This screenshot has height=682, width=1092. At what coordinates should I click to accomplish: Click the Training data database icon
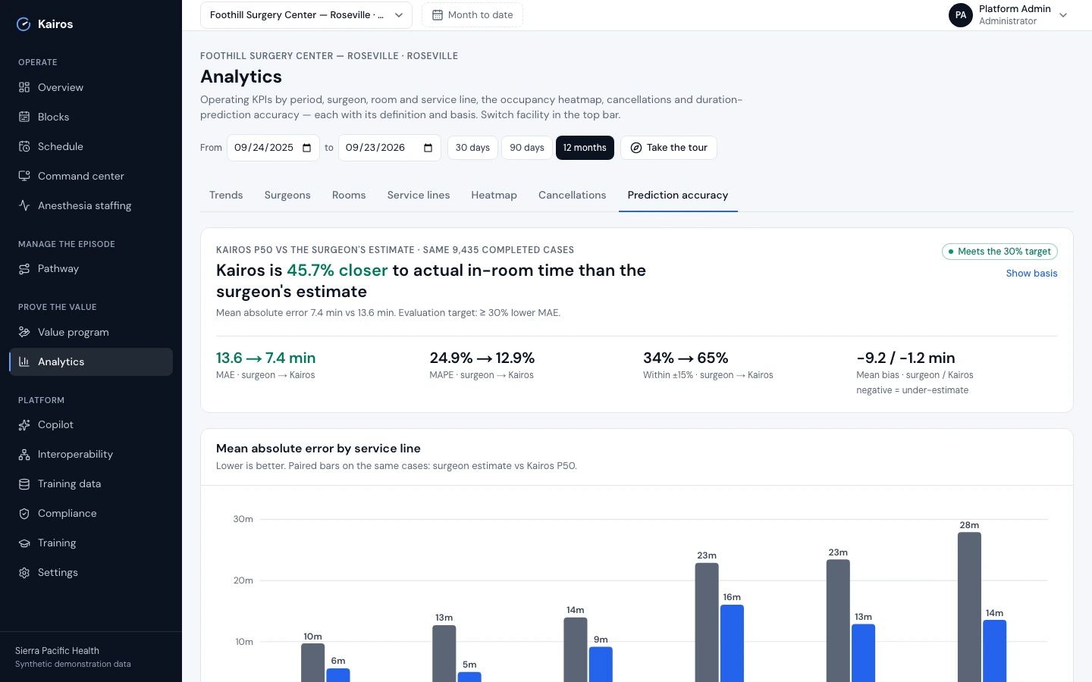click(x=24, y=483)
